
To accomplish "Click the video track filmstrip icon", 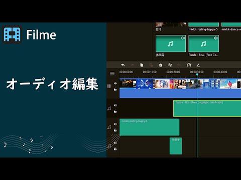I will pyautogui.click(x=109, y=86).
